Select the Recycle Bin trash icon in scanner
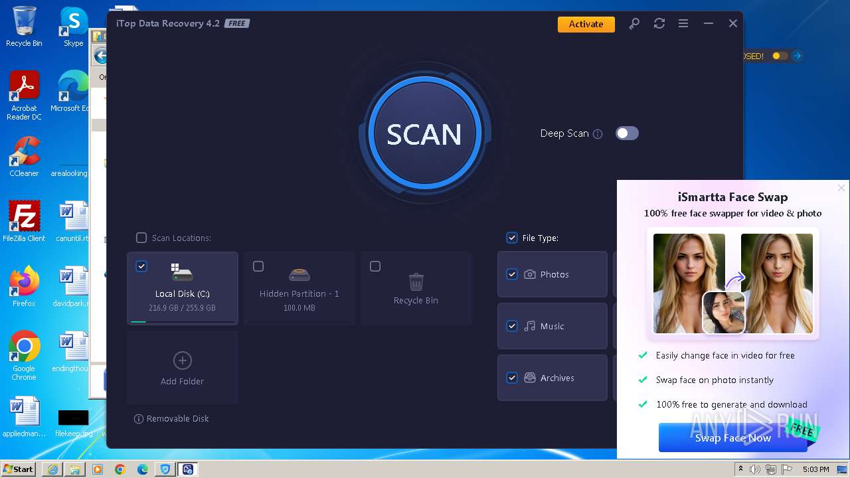 (416, 281)
